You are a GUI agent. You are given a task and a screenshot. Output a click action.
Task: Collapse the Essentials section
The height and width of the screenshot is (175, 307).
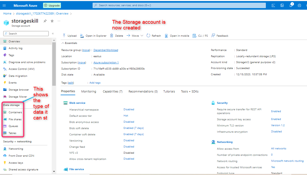click(x=69, y=43)
